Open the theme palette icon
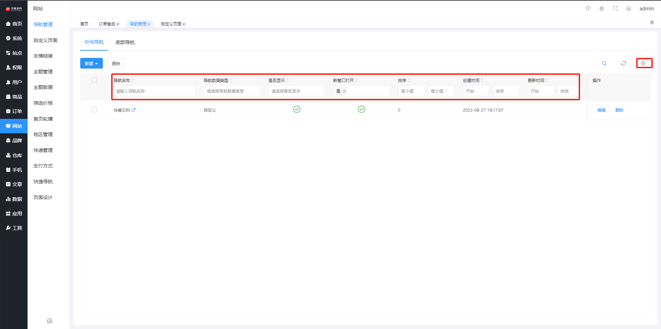The height and width of the screenshot is (329, 661). click(x=588, y=8)
